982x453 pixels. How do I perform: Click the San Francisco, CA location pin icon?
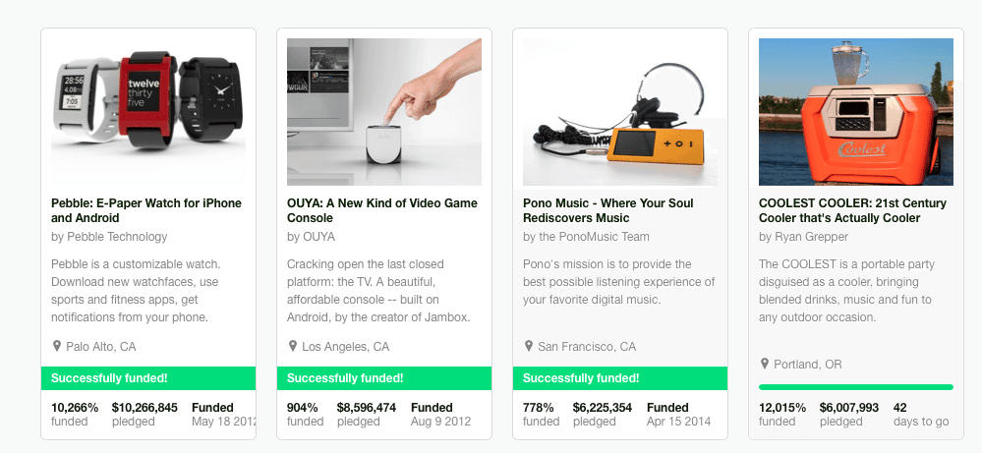click(x=529, y=346)
